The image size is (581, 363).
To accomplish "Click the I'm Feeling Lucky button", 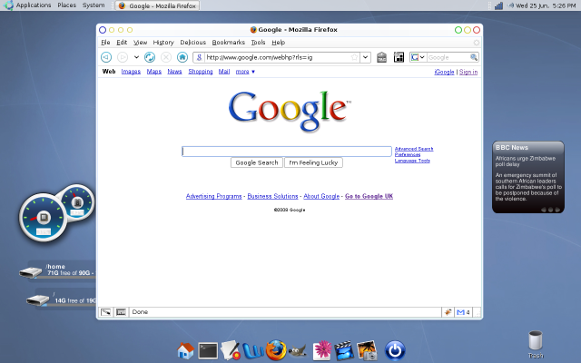I will (x=313, y=162).
